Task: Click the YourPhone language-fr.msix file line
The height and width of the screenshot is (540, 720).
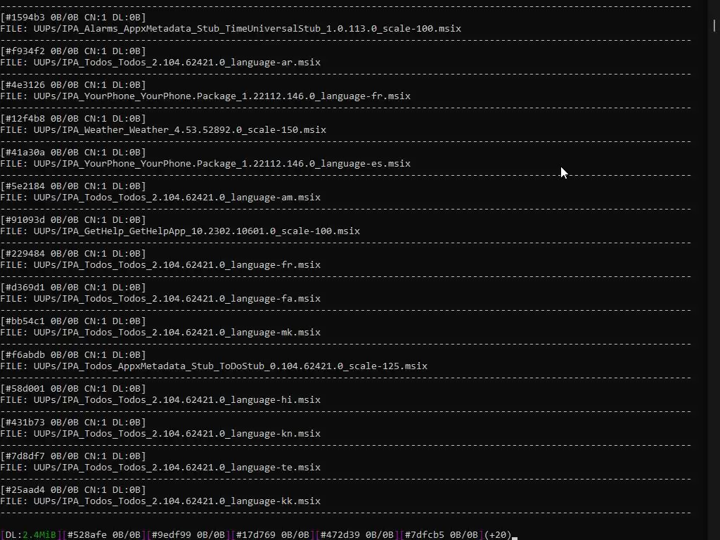Action: (205, 96)
